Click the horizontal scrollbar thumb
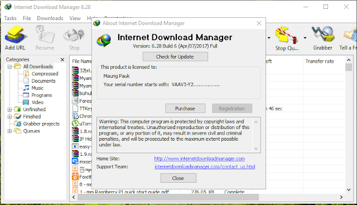This screenshot has height=205, width=357. pos(168,197)
